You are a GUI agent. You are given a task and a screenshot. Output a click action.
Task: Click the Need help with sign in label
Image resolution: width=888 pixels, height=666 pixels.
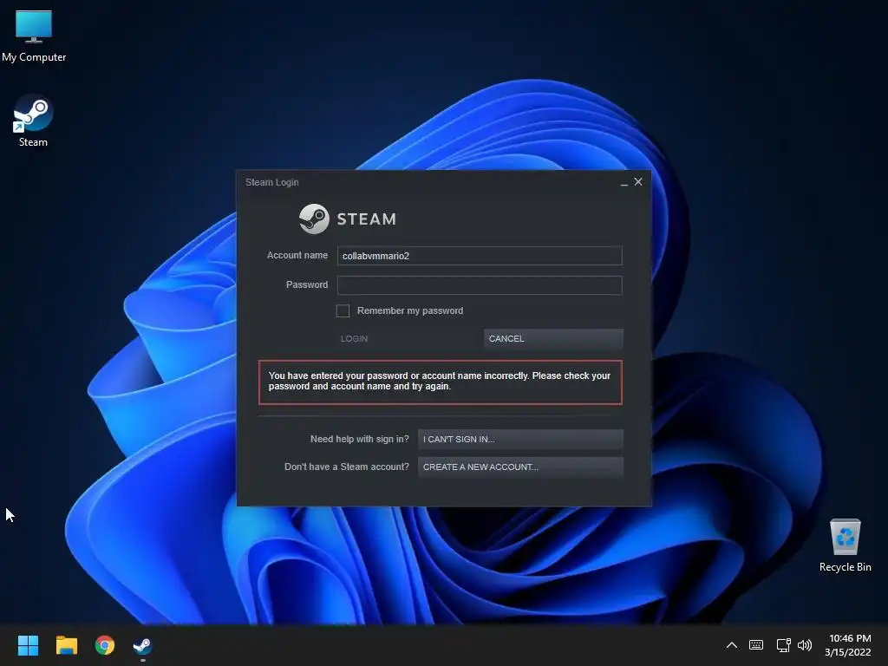tap(360, 439)
